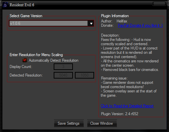The height and width of the screenshot is (132, 169).
Task: Click the author name Helifax
Action: pos(122,21)
